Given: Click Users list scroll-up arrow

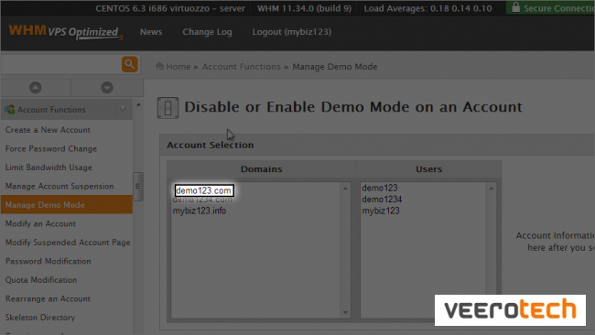Looking at the screenshot, I should [492, 189].
